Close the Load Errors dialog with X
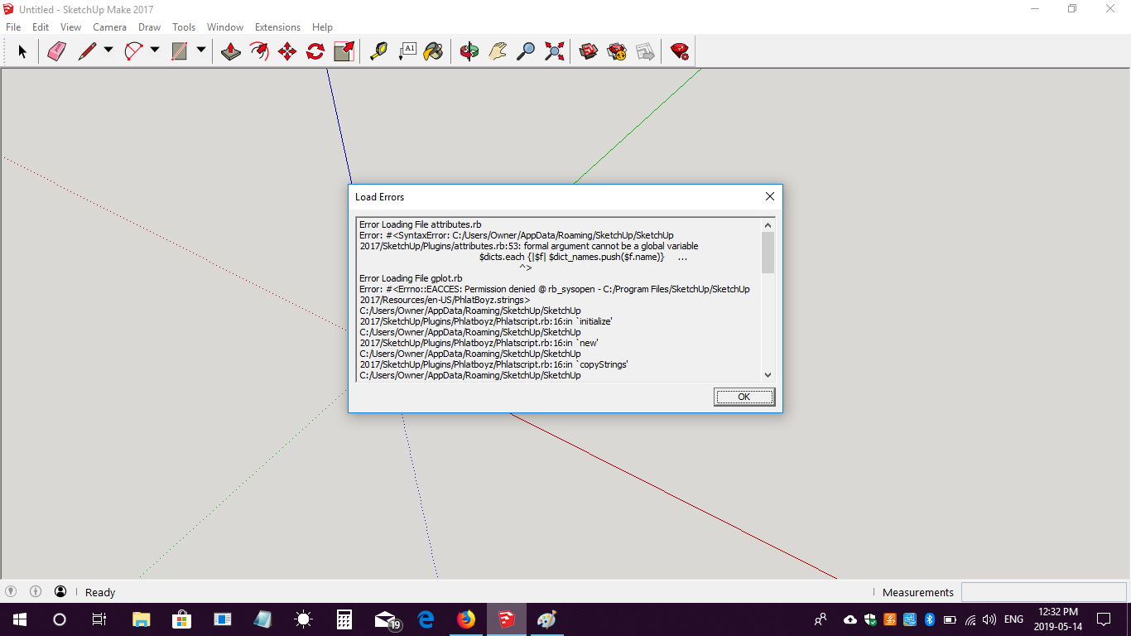This screenshot has width=1131, height=636. pyautogui.click(x=769, y=197)
